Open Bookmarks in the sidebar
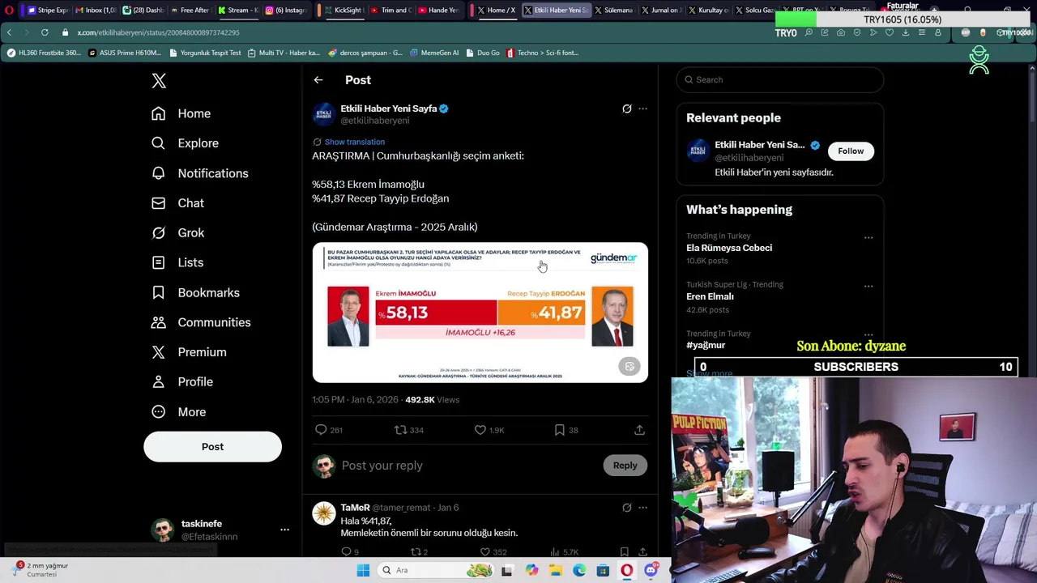This screenshot has height=583, width=1037. click(x=195, y=292)
